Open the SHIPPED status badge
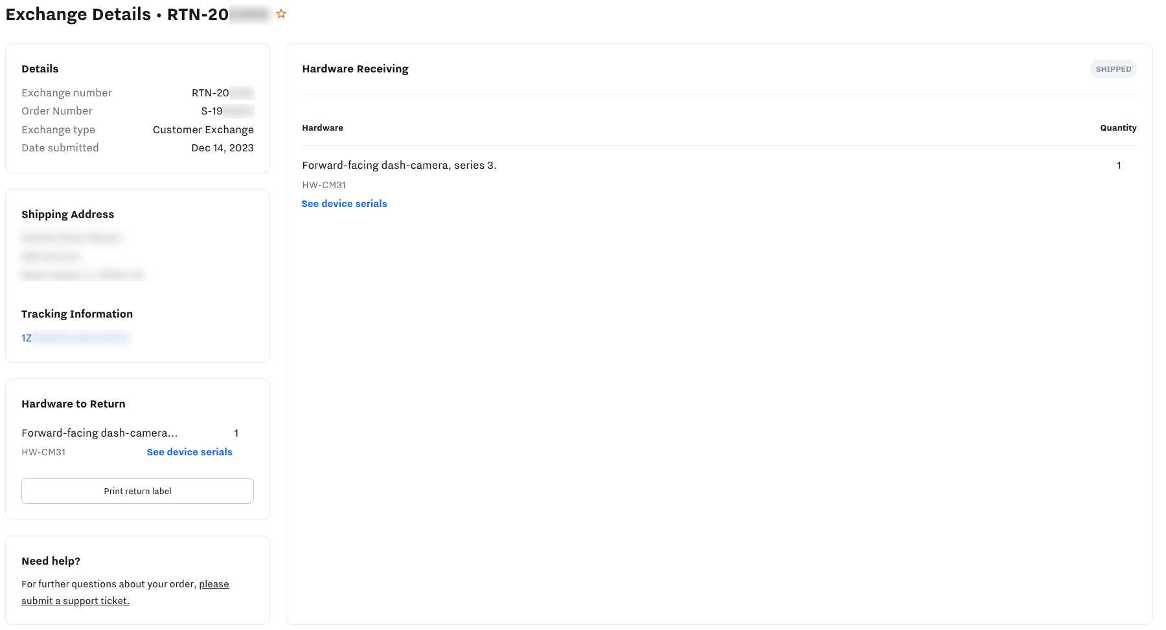This screenshot has width=1166, height=630. click(1113, 69)
